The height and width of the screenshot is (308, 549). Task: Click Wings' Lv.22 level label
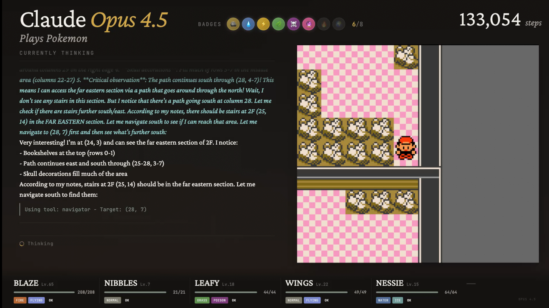322,284
